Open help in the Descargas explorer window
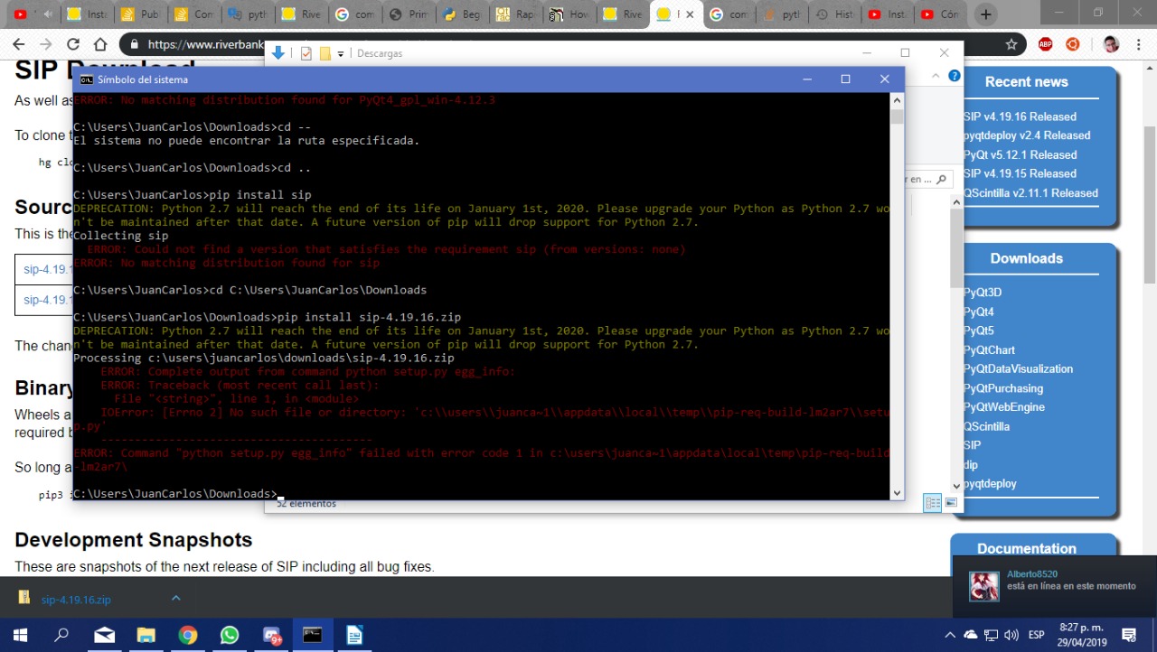1157x652 pixels. [955, 76]
